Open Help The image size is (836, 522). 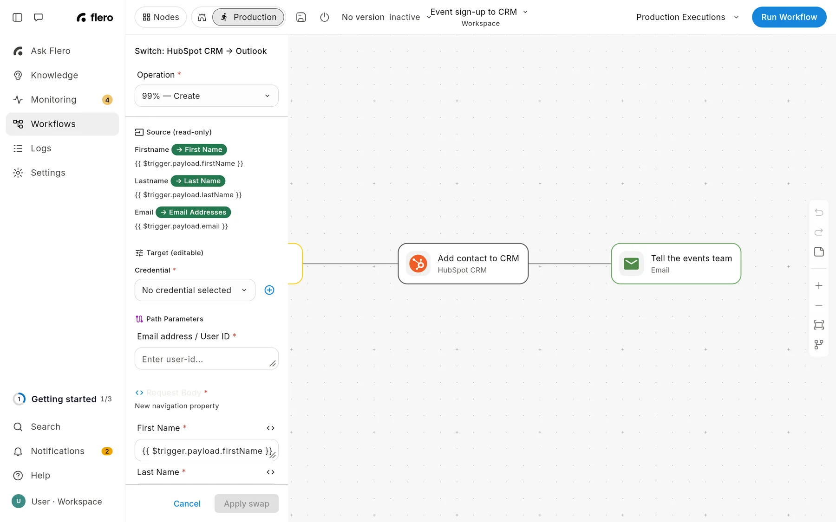[x=62, y=476]
